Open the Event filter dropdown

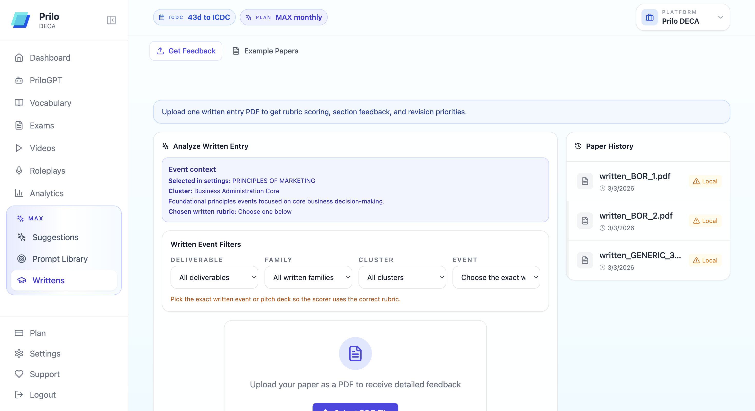click(x=496, y=277)
